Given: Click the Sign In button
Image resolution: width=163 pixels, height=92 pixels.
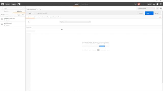Looking at the screenshot, I should [149, 4].
